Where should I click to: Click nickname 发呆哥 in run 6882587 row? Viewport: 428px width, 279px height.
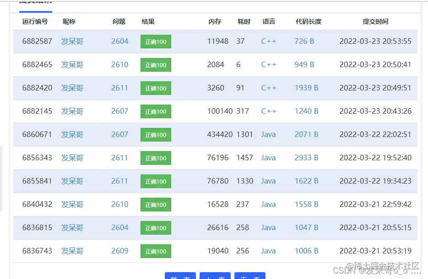pos(72,42)
